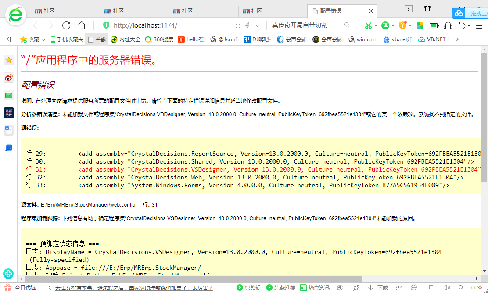This screenshot has width=488, height=293.
Task: Open the 天津女排 news headline link
Action: 134,288
